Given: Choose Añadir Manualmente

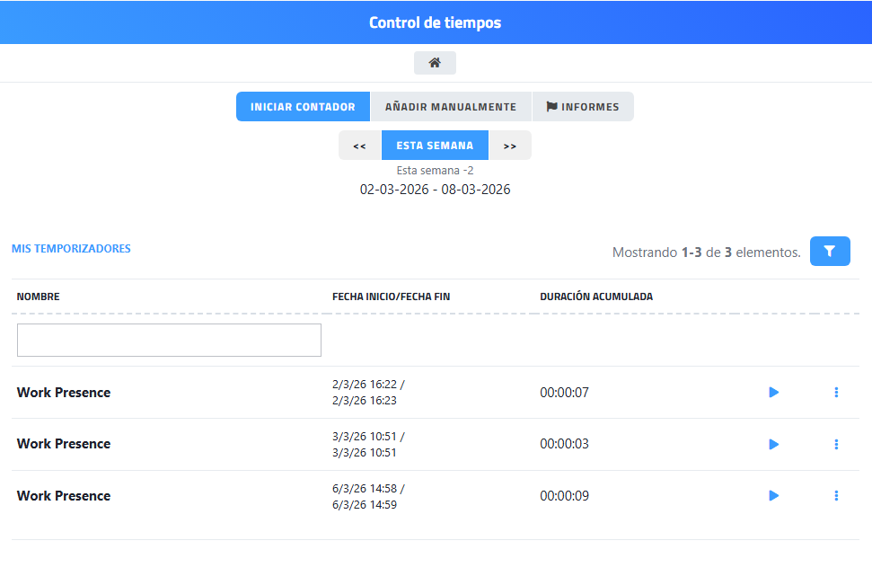Looking at the screenshot, I should coord(451,107).
